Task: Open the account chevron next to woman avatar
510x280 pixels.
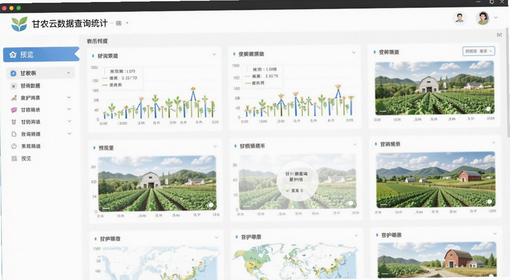Action: (x=496, y=18)
